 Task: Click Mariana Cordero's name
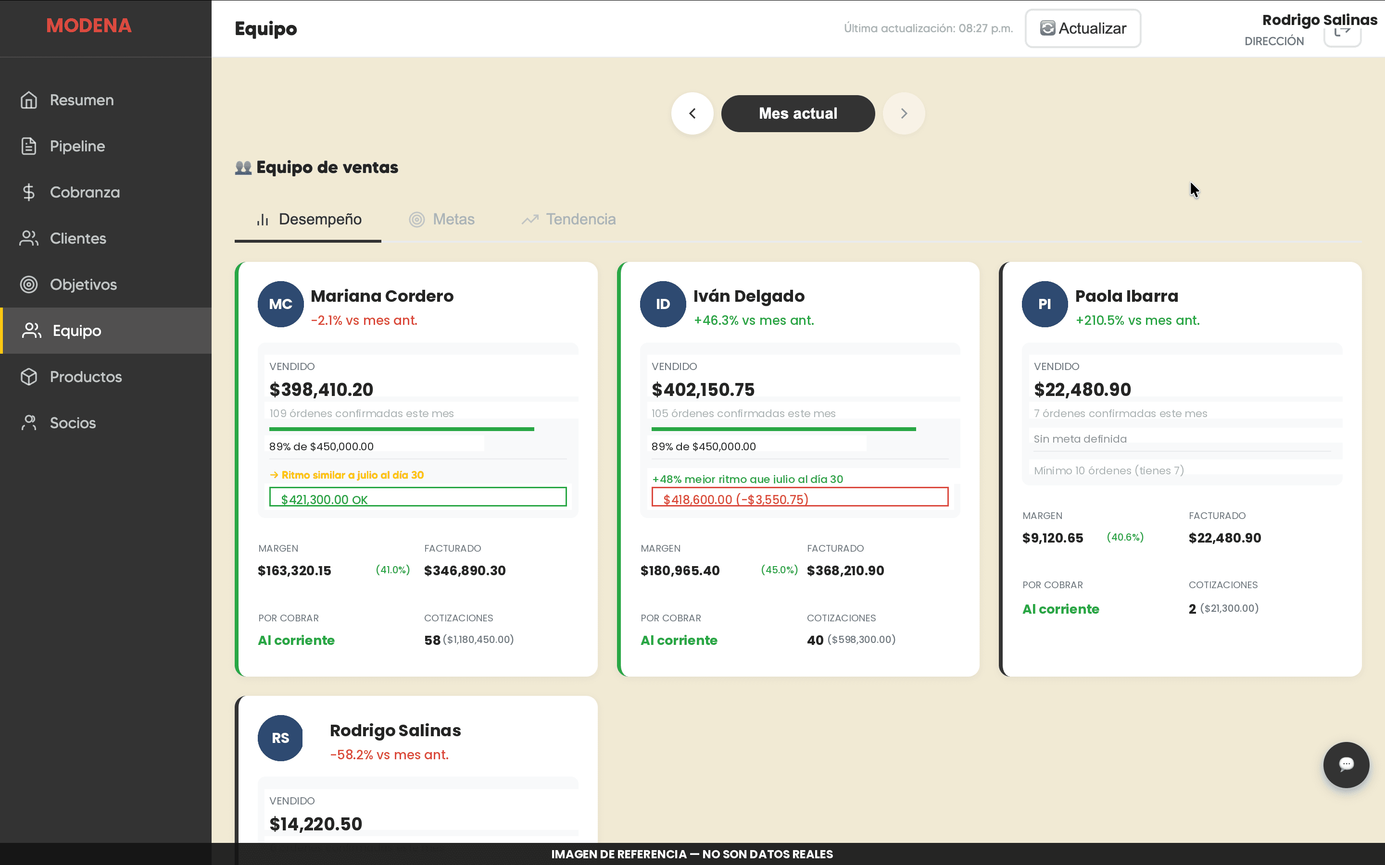point(382,296)
